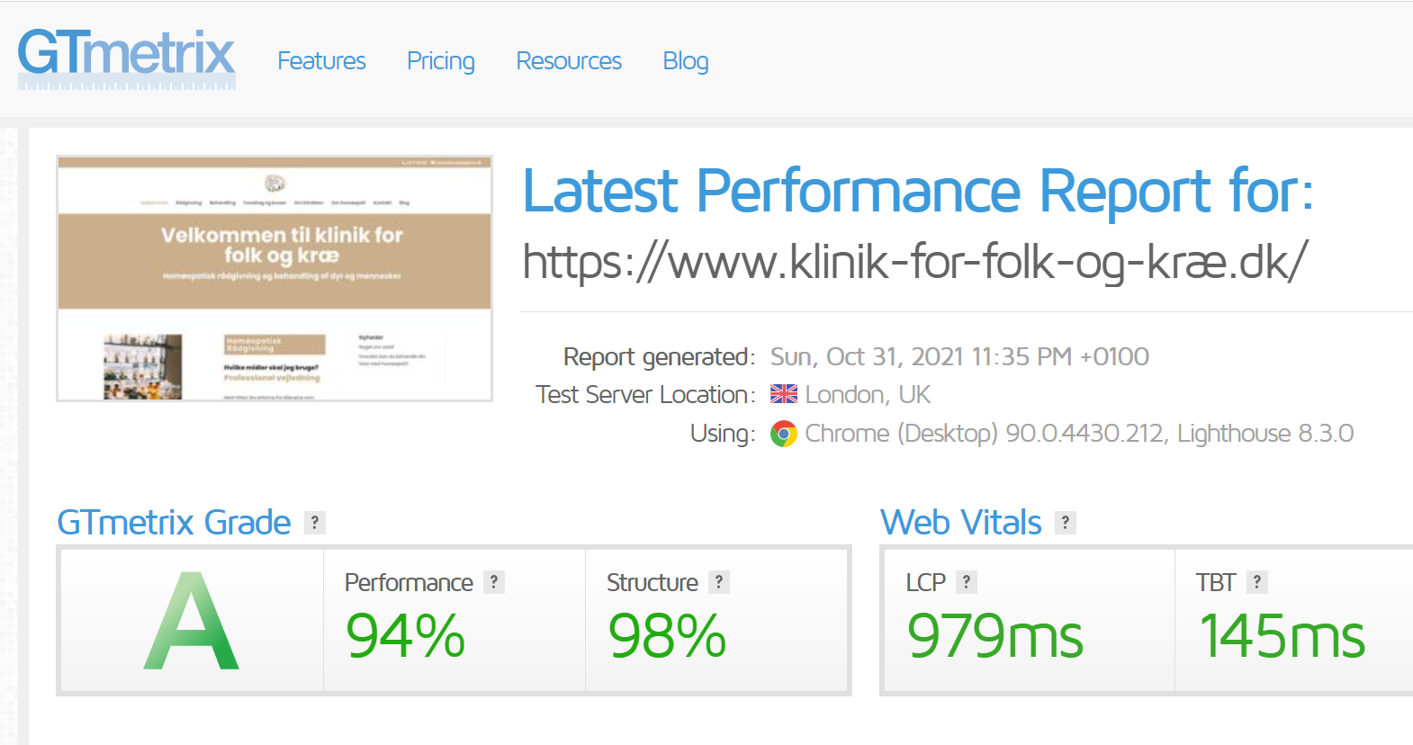Image resolution: width=1413 pixels, height=745 pixels.
Task: Open the Blog link
Action: point(685,61)
